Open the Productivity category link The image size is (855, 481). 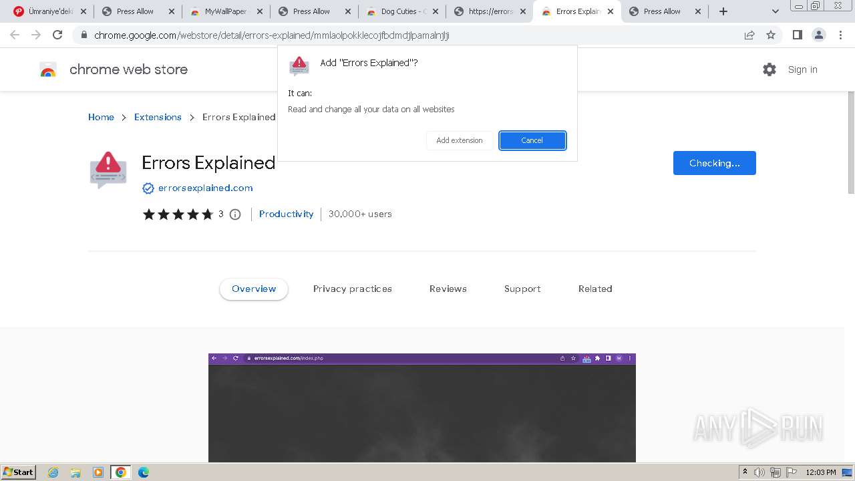286,214
